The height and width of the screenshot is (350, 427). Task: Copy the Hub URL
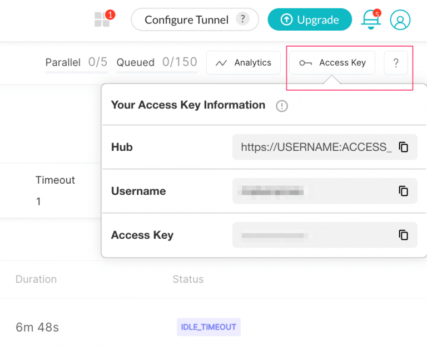(x=404, y=147)
